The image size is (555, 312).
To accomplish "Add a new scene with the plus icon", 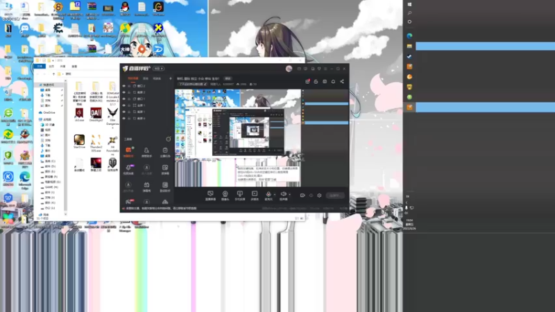I will pos(170,78).
